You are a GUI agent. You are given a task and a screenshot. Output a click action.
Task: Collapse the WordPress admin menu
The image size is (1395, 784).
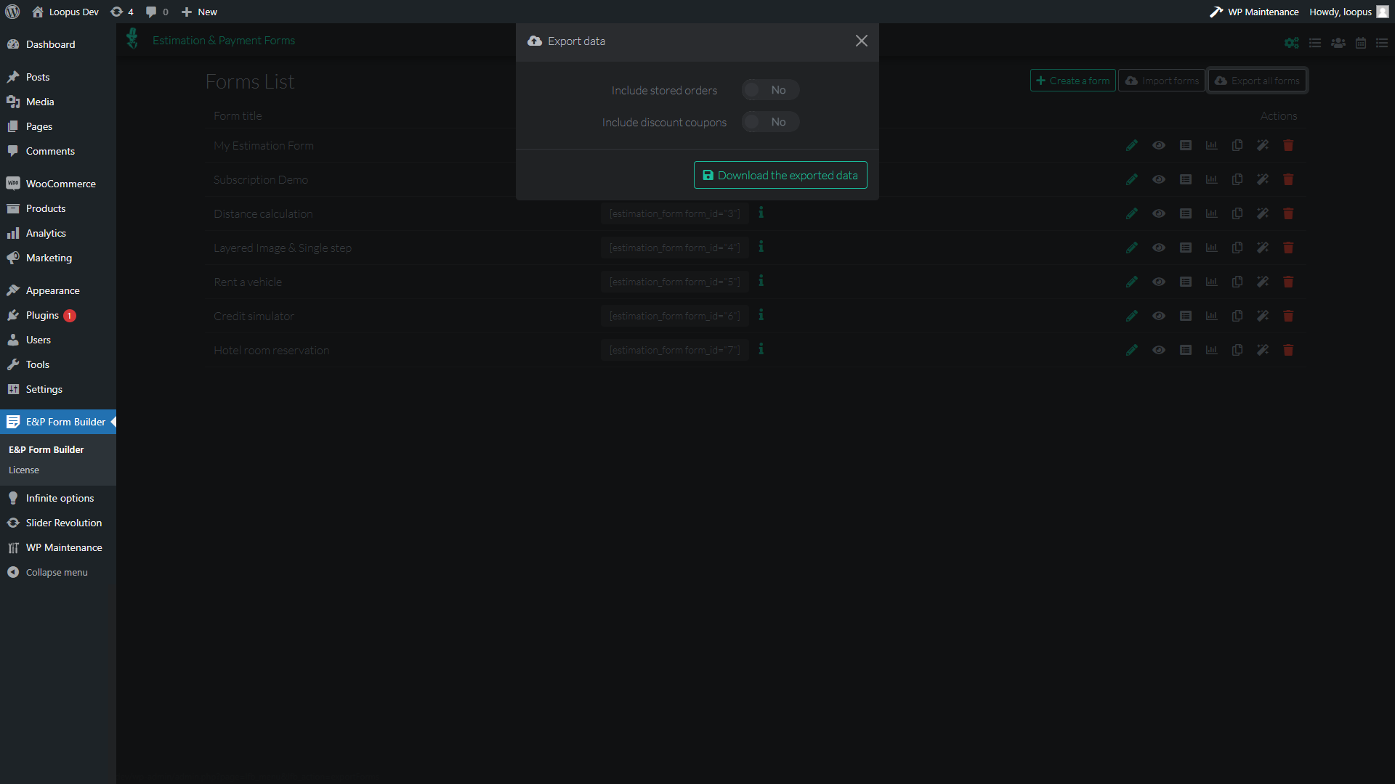coord(56,572)
